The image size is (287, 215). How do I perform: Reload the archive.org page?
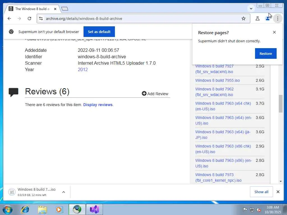(x=29, y=18)
